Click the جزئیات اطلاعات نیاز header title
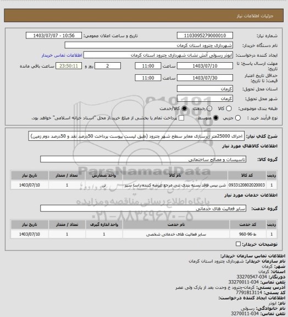Image resolution: width=288 pixels, height=317 pixels. [x=255, y=16]
